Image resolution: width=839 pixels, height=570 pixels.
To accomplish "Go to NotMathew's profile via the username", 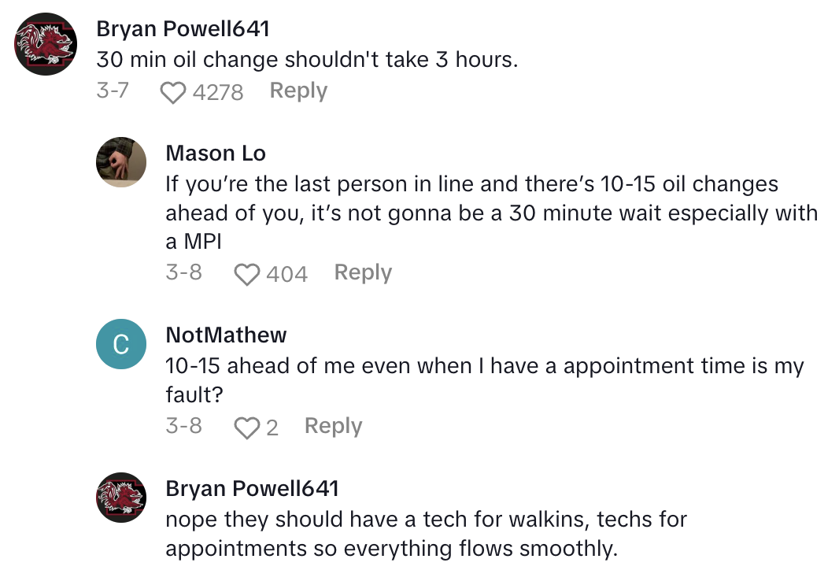I will point(227,335).
